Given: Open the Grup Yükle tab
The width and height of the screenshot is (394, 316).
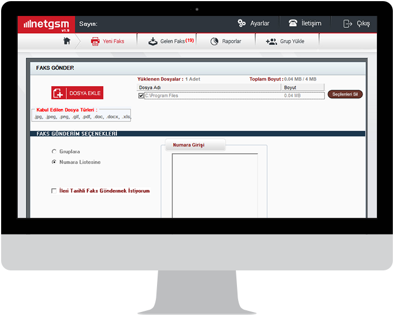Looking at the screenshot, I should pos(285,42).
